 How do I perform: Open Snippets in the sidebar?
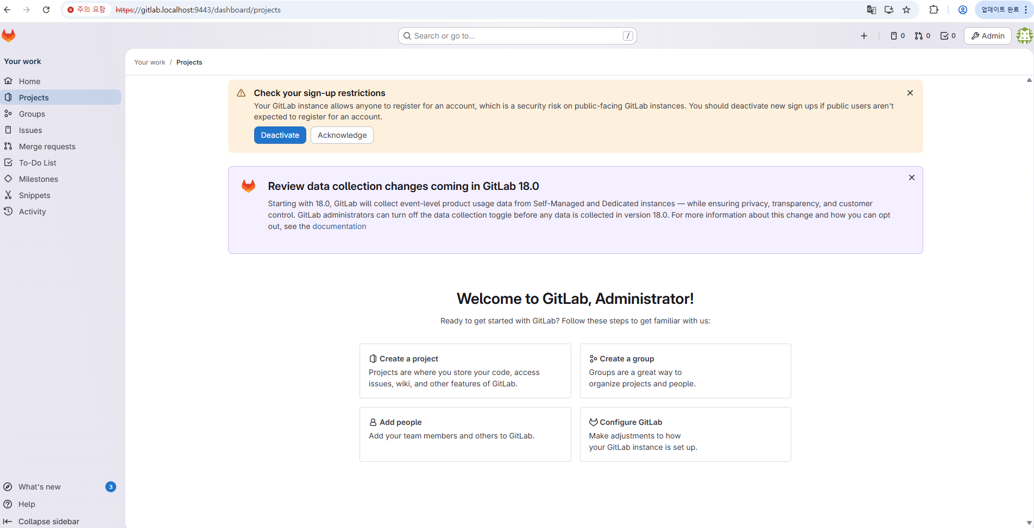point(61,195)
